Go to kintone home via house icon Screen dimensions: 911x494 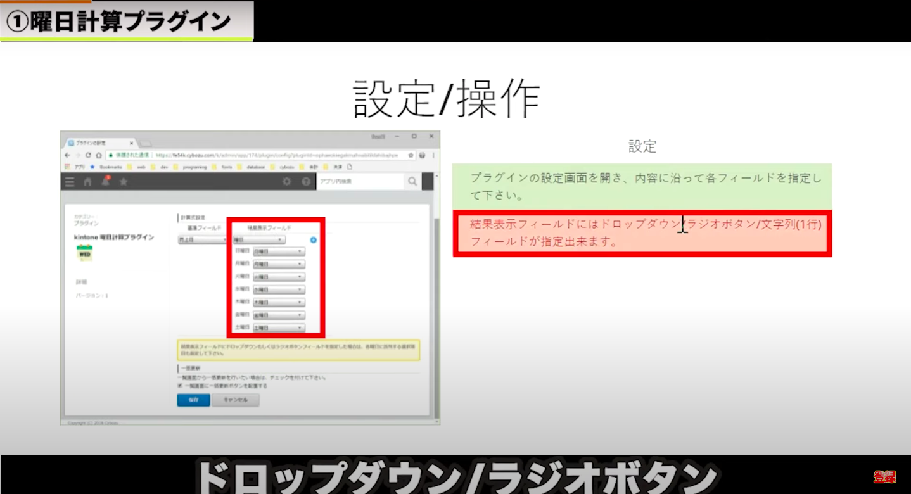pos(87,182)
